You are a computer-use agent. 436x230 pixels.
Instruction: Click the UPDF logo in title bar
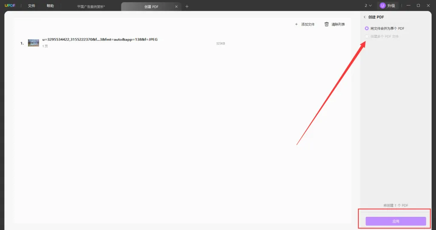point(9,6)
